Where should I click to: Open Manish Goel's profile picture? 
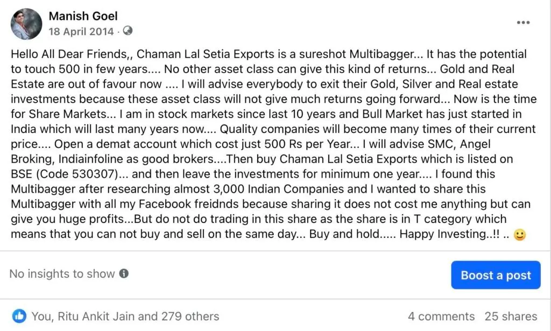point(26,24)
